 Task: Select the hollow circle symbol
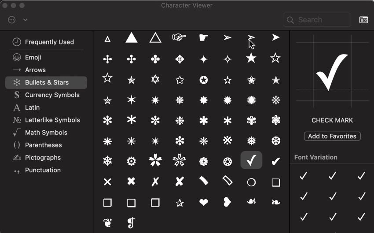pos(251,182)
